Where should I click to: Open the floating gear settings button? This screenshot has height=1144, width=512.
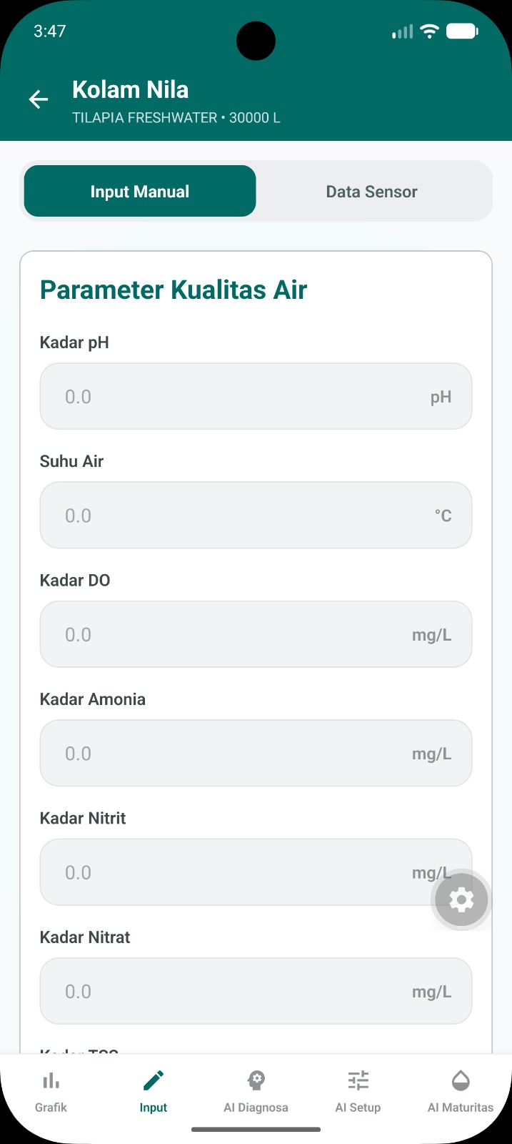(461, 900)
